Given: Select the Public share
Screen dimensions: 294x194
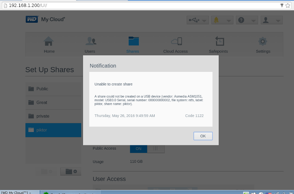Looking at the screenshot, I should 53,89.
